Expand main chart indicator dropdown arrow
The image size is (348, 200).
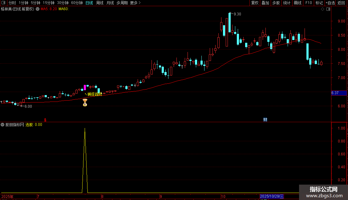point(38,9)
